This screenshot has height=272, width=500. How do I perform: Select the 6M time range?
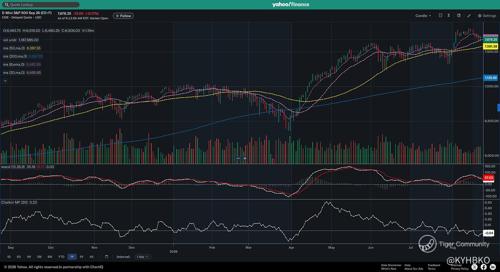[50, 257]
